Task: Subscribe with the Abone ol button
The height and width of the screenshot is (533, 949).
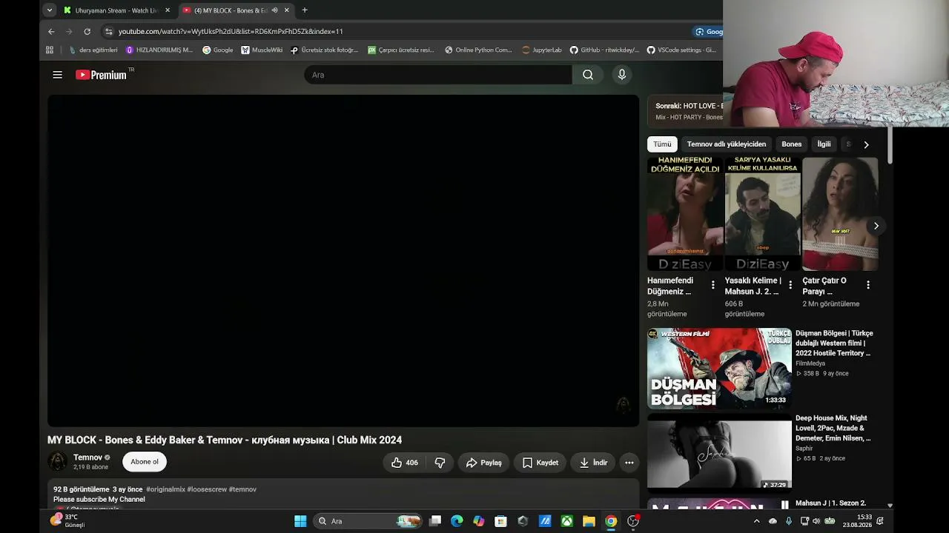Action: click(x=145, y=462)
